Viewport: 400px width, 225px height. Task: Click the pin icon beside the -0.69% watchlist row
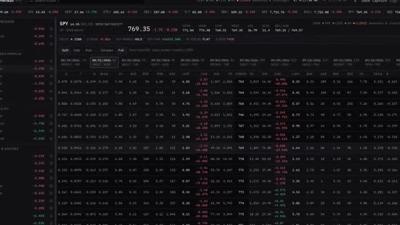[x=51, y=44]
